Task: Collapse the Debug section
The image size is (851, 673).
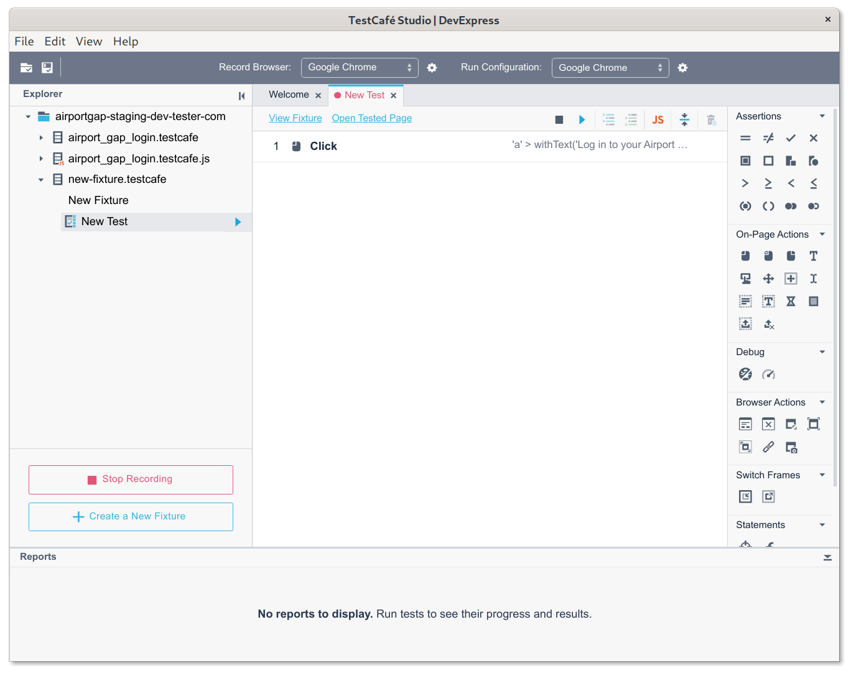Action: [x=822, y=352]
